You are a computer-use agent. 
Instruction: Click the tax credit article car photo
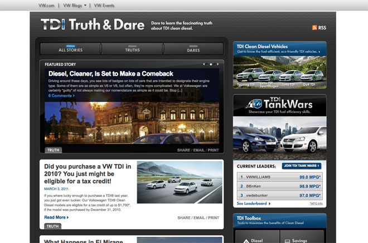[x=180, y=182]
